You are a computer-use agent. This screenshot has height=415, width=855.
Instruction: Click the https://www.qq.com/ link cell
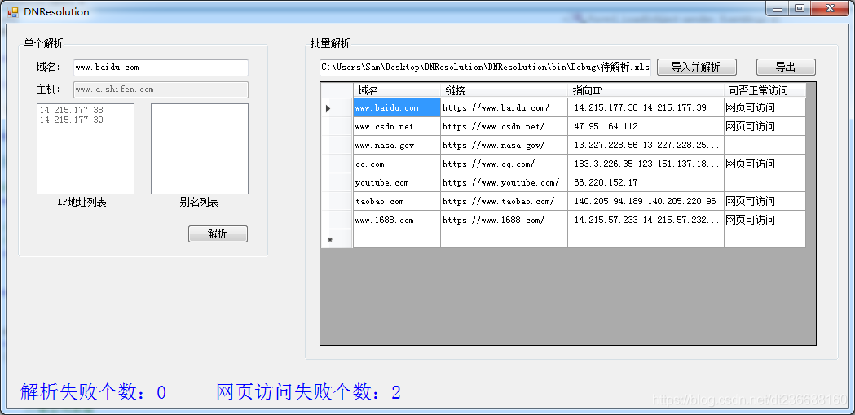pos(504,164)
